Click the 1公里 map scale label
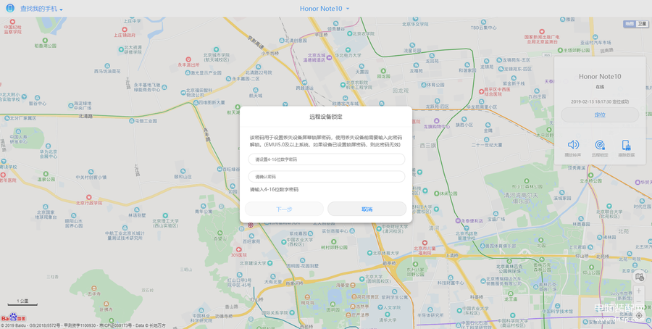 [x=22, y=301]
